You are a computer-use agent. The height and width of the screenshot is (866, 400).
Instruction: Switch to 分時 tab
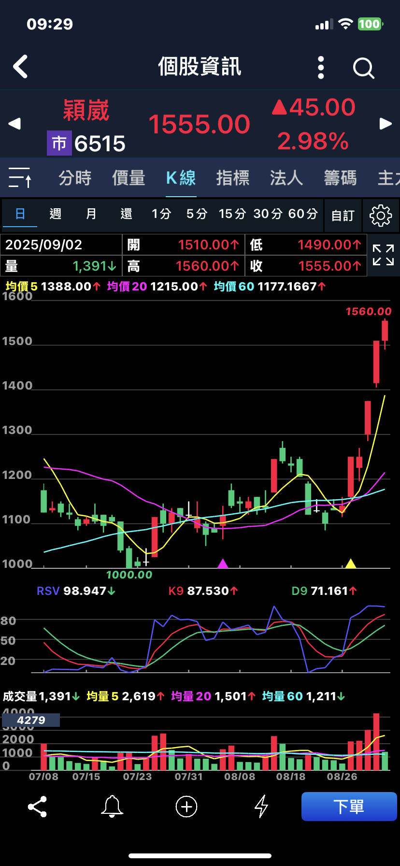pos(75,178)
